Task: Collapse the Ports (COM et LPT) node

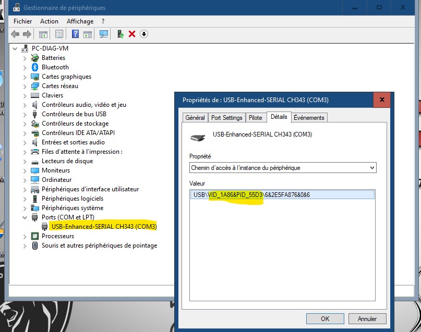Action: click(25, 217)
